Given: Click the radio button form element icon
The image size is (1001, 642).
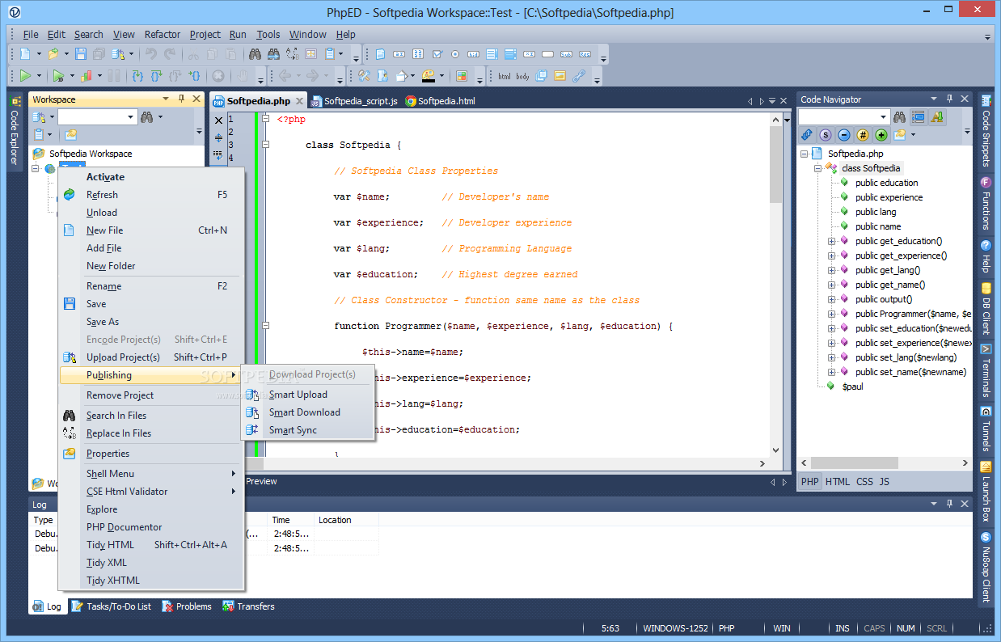Looking at the screenshot, I should (455, 54).
